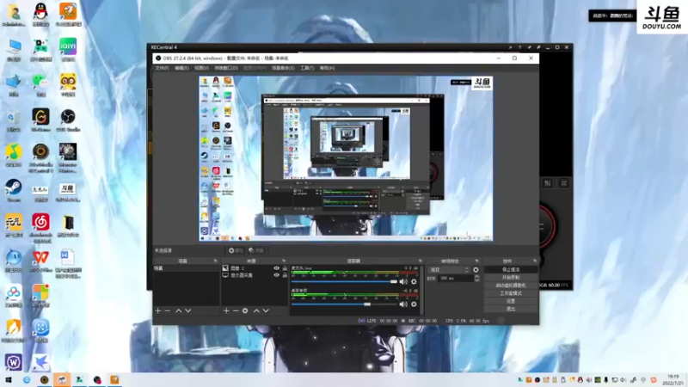Click the source Filters button above docks
Viewport: 688px width, 387px height.
[255, 250]
